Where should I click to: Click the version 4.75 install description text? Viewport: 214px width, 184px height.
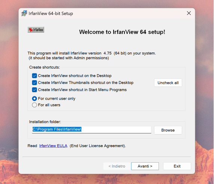click(91, 53)
